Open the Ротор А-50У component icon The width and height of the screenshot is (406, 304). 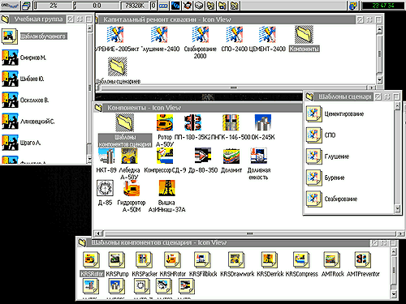[x=165, y=122]
